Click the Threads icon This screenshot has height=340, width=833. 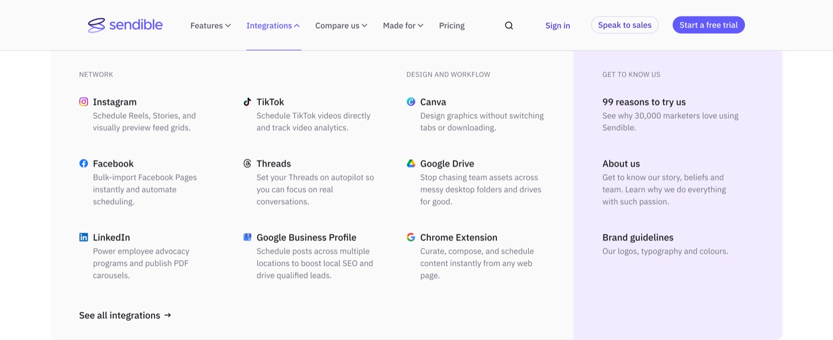(x=247, y=163)
